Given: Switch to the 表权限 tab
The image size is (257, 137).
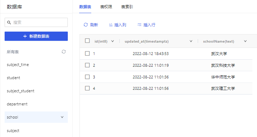Looking at the screenshot, I should [106, 7].
